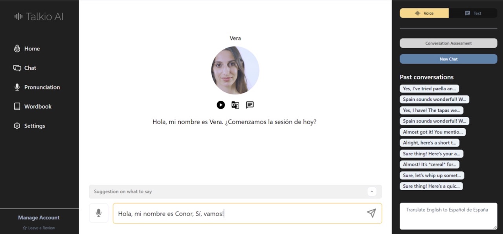Send the message using the paper plane icon
The image size is (503, 234).
371,213
